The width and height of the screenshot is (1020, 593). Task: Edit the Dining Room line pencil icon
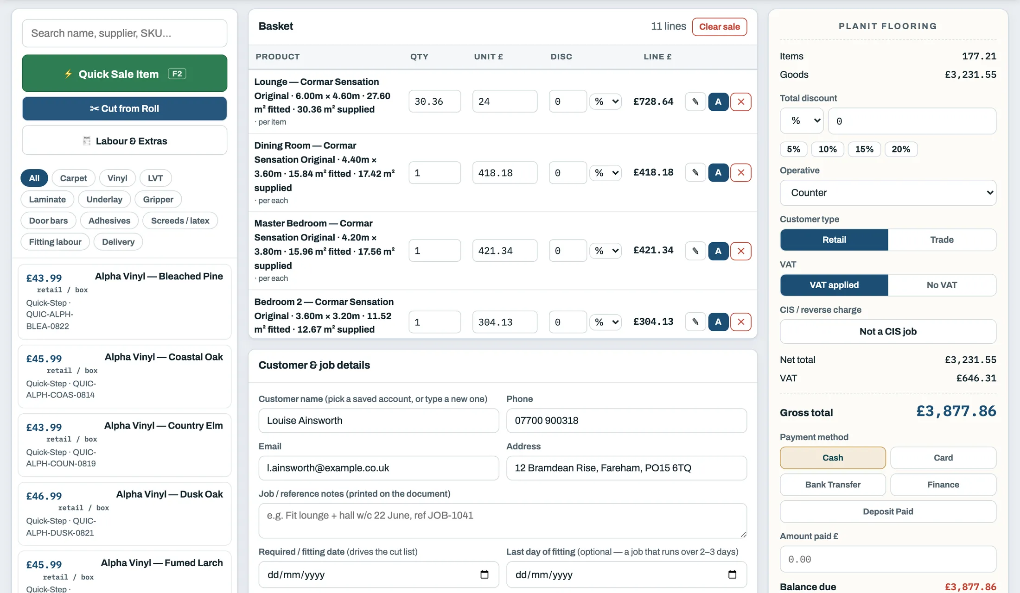point(695,172)
